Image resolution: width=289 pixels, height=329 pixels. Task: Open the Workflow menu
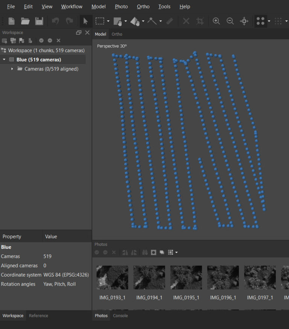[x=71, y=6]
